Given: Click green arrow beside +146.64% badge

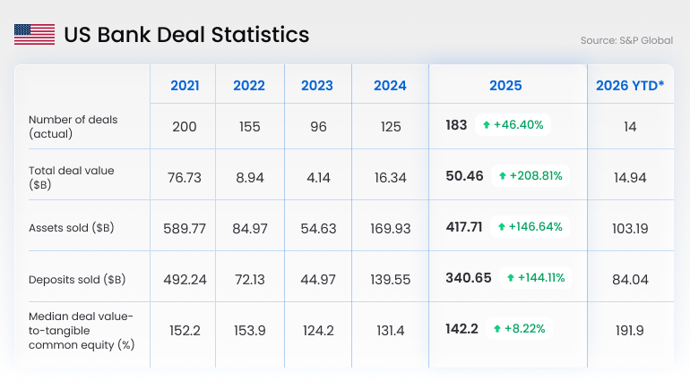Looking at the screenshot, I should tap(502, 227).
